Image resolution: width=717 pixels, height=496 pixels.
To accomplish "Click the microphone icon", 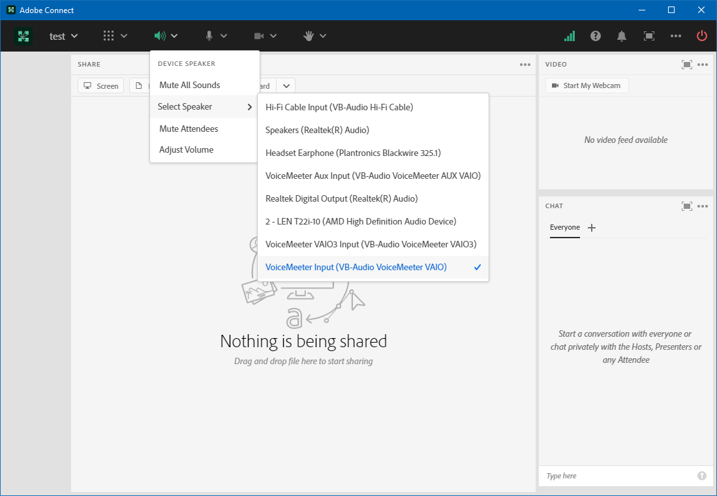I will pyautogui.click(x=209, y=36).
